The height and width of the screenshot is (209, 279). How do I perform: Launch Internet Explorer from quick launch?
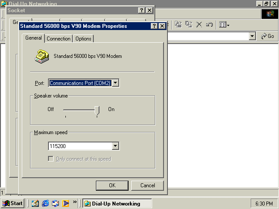click(x=45, y=203)
